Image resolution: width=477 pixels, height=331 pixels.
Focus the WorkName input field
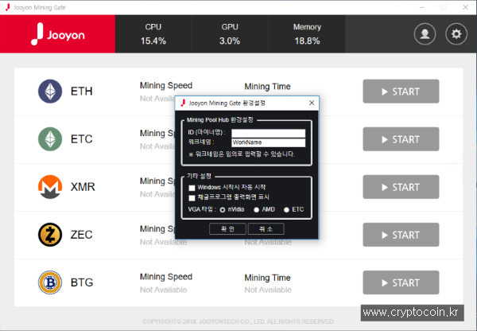269,142
